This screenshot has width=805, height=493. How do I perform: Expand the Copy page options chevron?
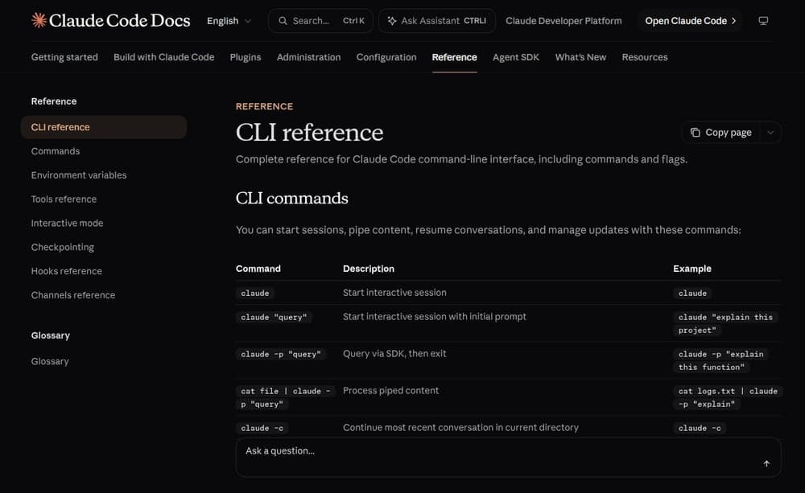tap(770, 133)
